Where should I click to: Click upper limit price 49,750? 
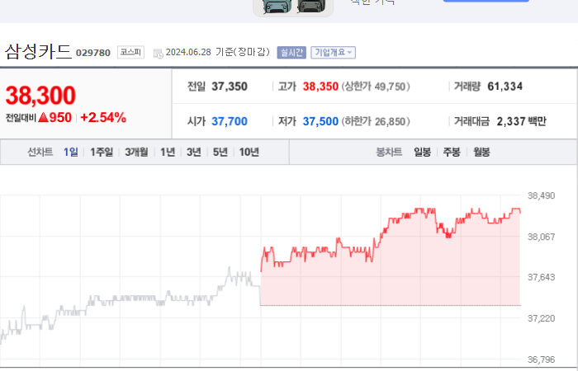pyautogui.click(x=390, y=87)
